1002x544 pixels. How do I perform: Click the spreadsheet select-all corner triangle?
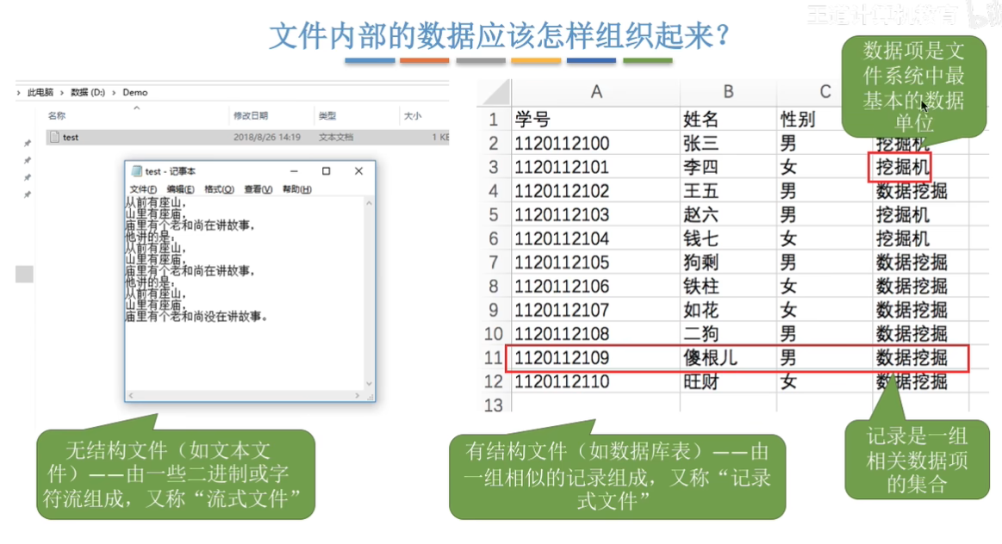(x=497, y=92)
